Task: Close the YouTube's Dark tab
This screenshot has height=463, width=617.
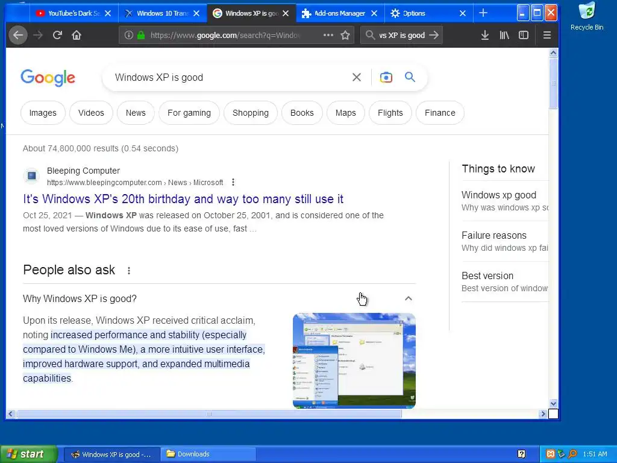Action: (108, 13)
